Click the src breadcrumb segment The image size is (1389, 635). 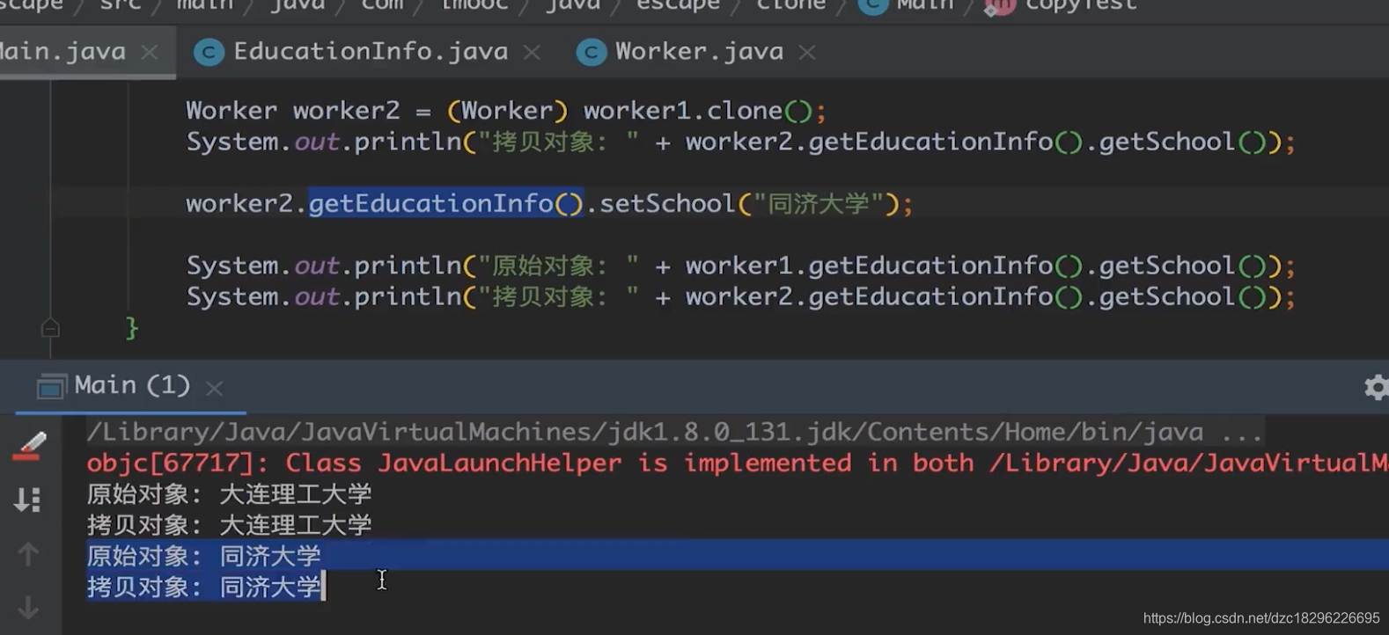121,5
